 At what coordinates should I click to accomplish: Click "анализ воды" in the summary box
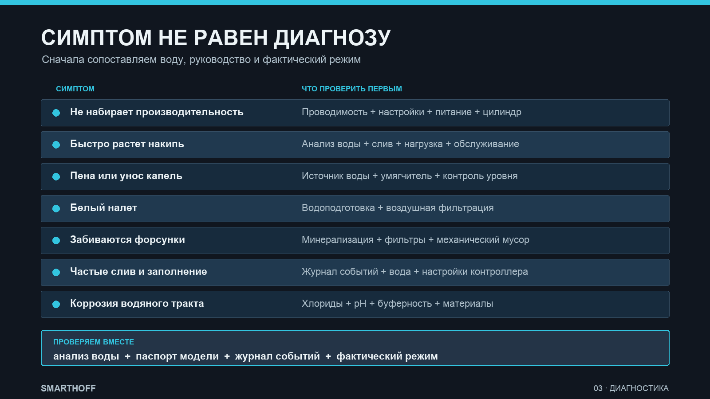pos(86,356)
